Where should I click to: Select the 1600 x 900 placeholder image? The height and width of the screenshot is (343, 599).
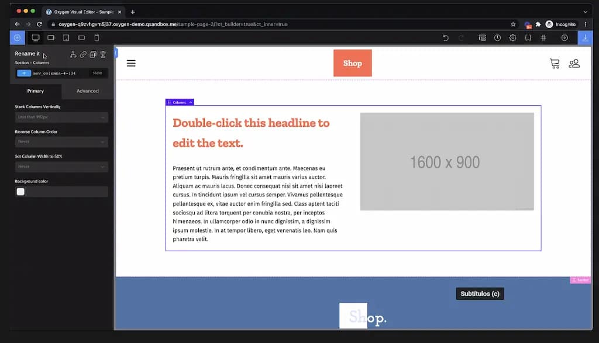pos(447,161)
